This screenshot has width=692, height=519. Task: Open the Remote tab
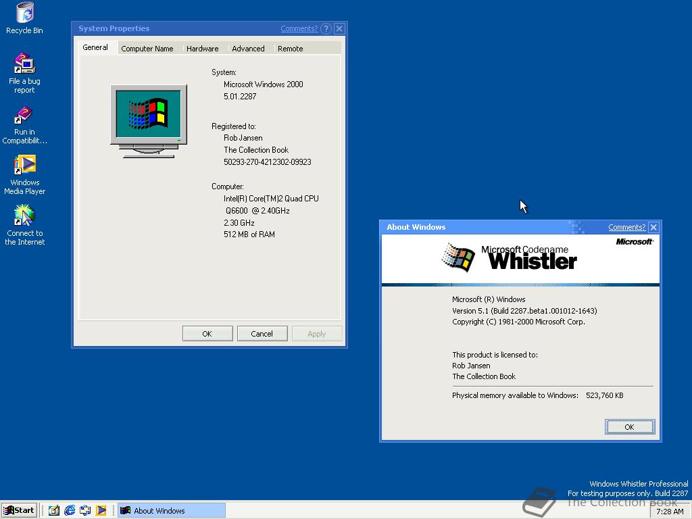click(290, 49)
